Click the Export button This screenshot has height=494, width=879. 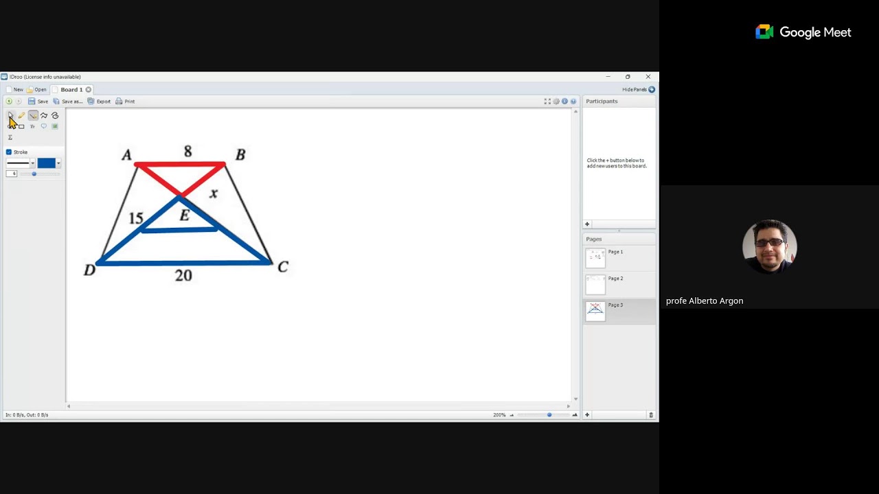click(99, 102)
